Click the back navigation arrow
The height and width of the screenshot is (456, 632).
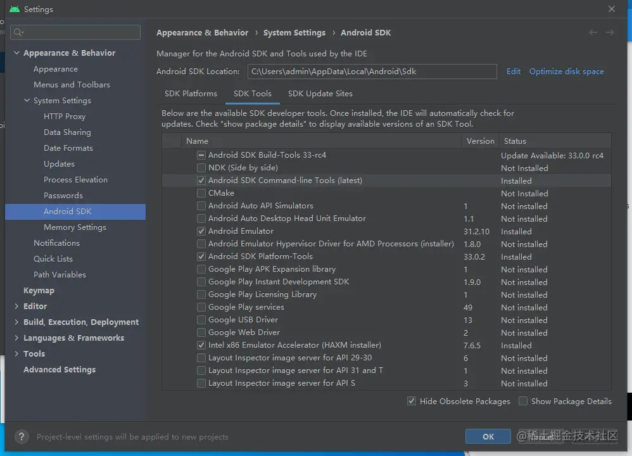click(x=593, y=33)
